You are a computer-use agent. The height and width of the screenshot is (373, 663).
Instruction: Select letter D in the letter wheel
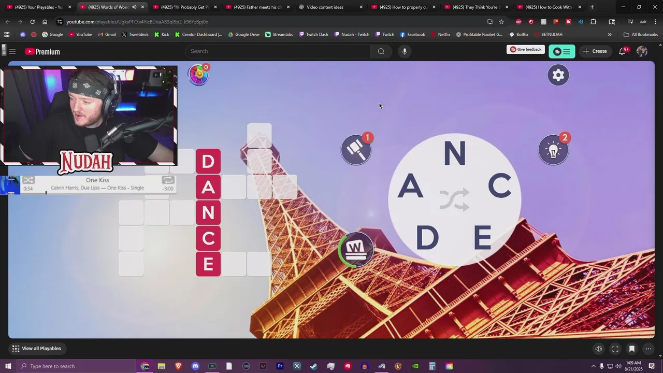point(427,238)
